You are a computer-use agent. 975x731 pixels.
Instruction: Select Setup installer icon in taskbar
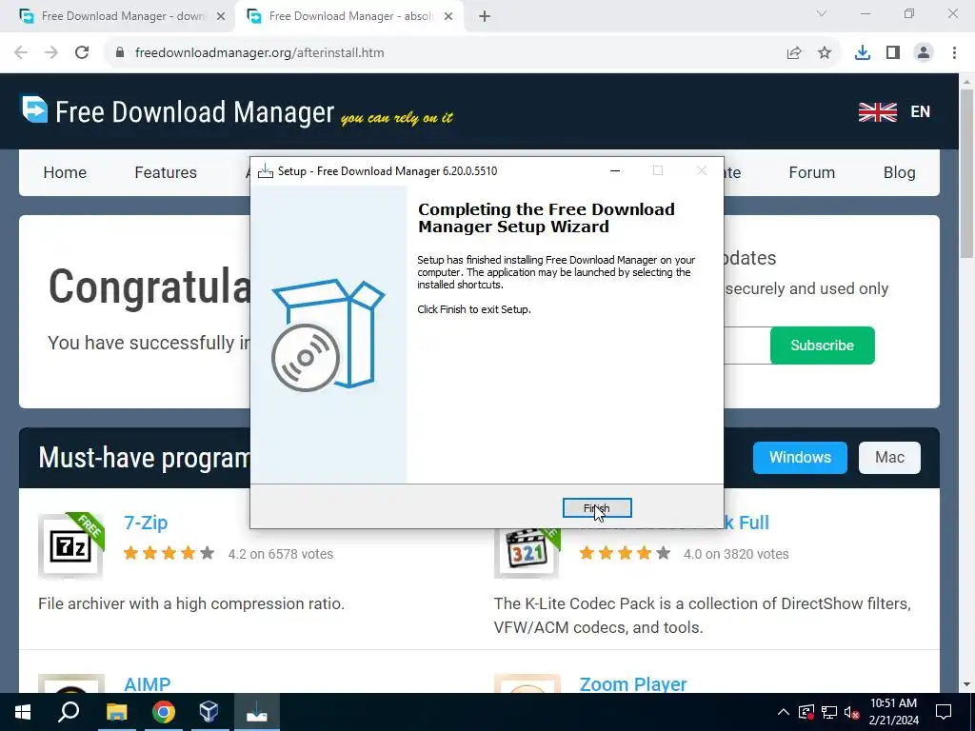point(257,712)
